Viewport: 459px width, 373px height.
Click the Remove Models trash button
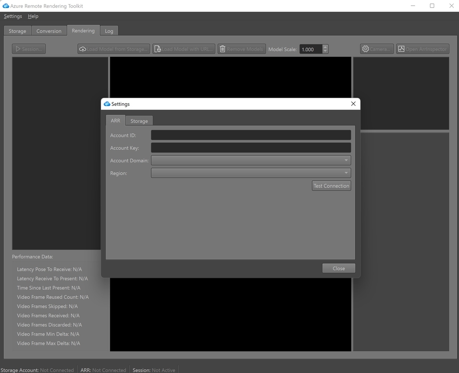[242, 49]
